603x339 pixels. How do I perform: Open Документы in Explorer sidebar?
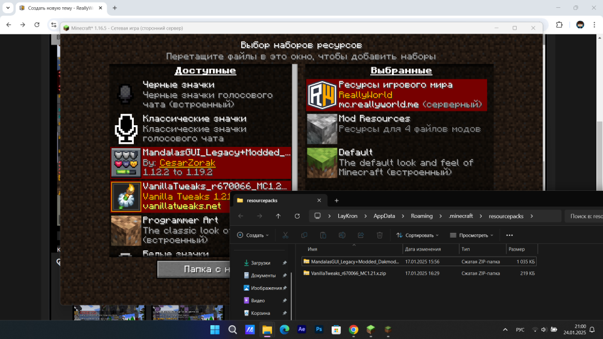click(263, 275)
